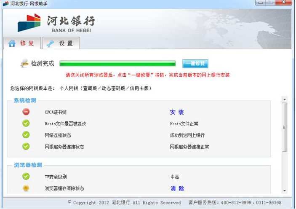Click green check icon beside 网络连接状态
296x209 pixels.
(x=26, y=135)
